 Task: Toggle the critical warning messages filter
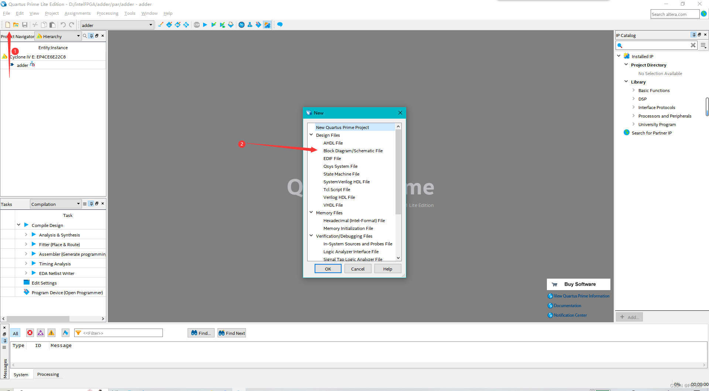point(41,333)
